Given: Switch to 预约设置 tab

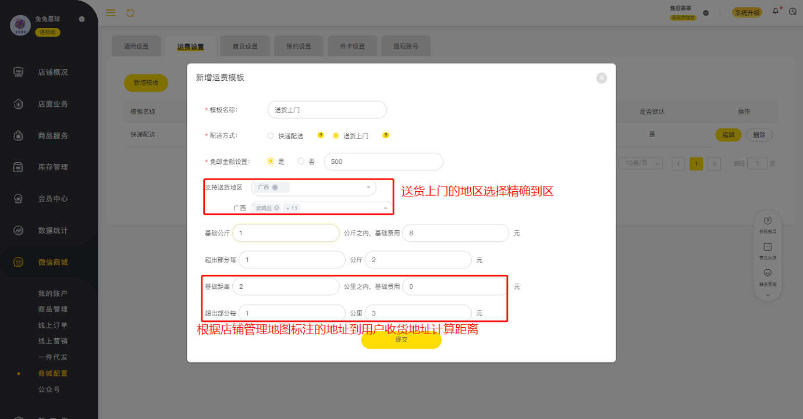Looking at the screenshot, I should (299, 46).
